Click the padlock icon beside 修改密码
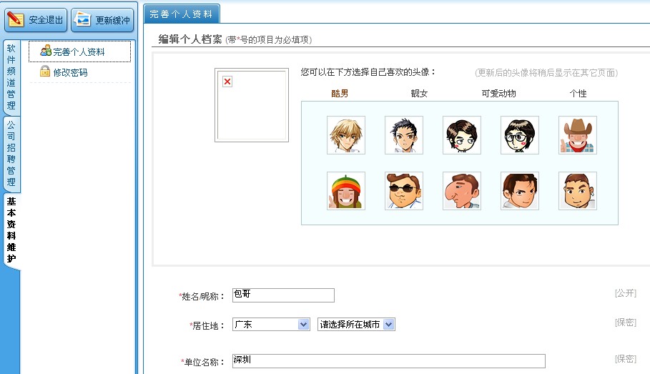650x374 pixels. (45, 72)
